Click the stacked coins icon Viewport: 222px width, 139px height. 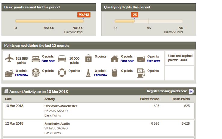(x=35, y=73)
